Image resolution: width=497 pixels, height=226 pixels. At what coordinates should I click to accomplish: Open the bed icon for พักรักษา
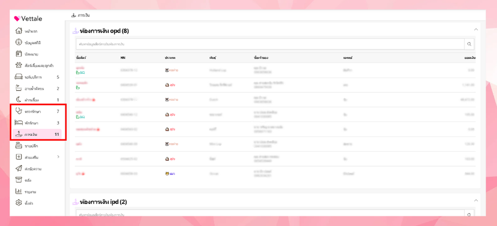pos(18,123)
